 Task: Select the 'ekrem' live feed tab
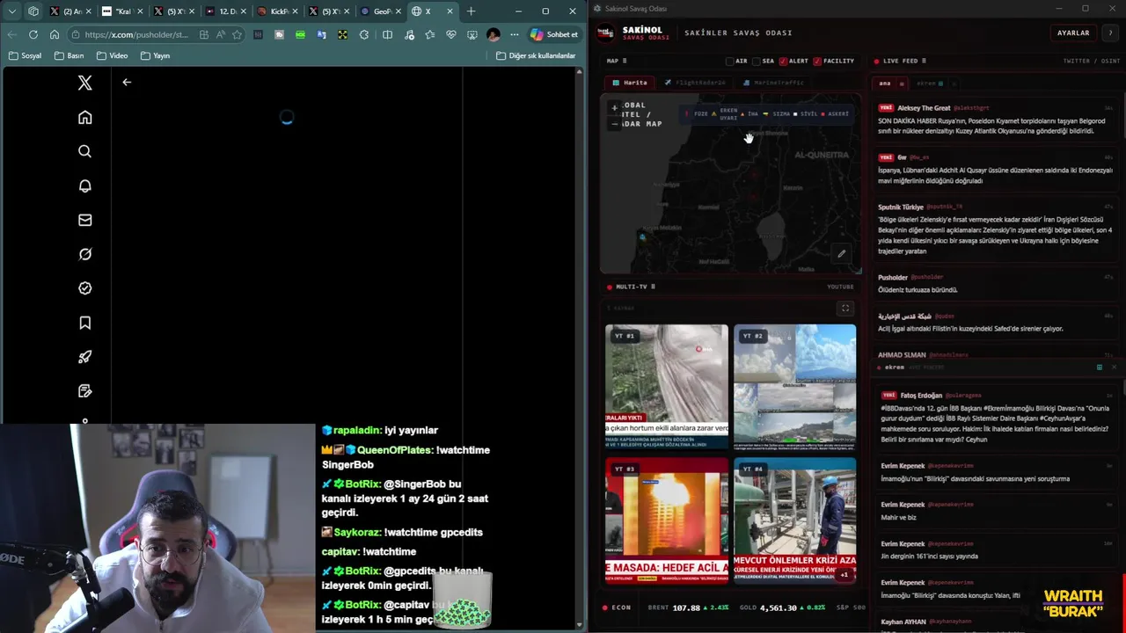click(930, 84)
